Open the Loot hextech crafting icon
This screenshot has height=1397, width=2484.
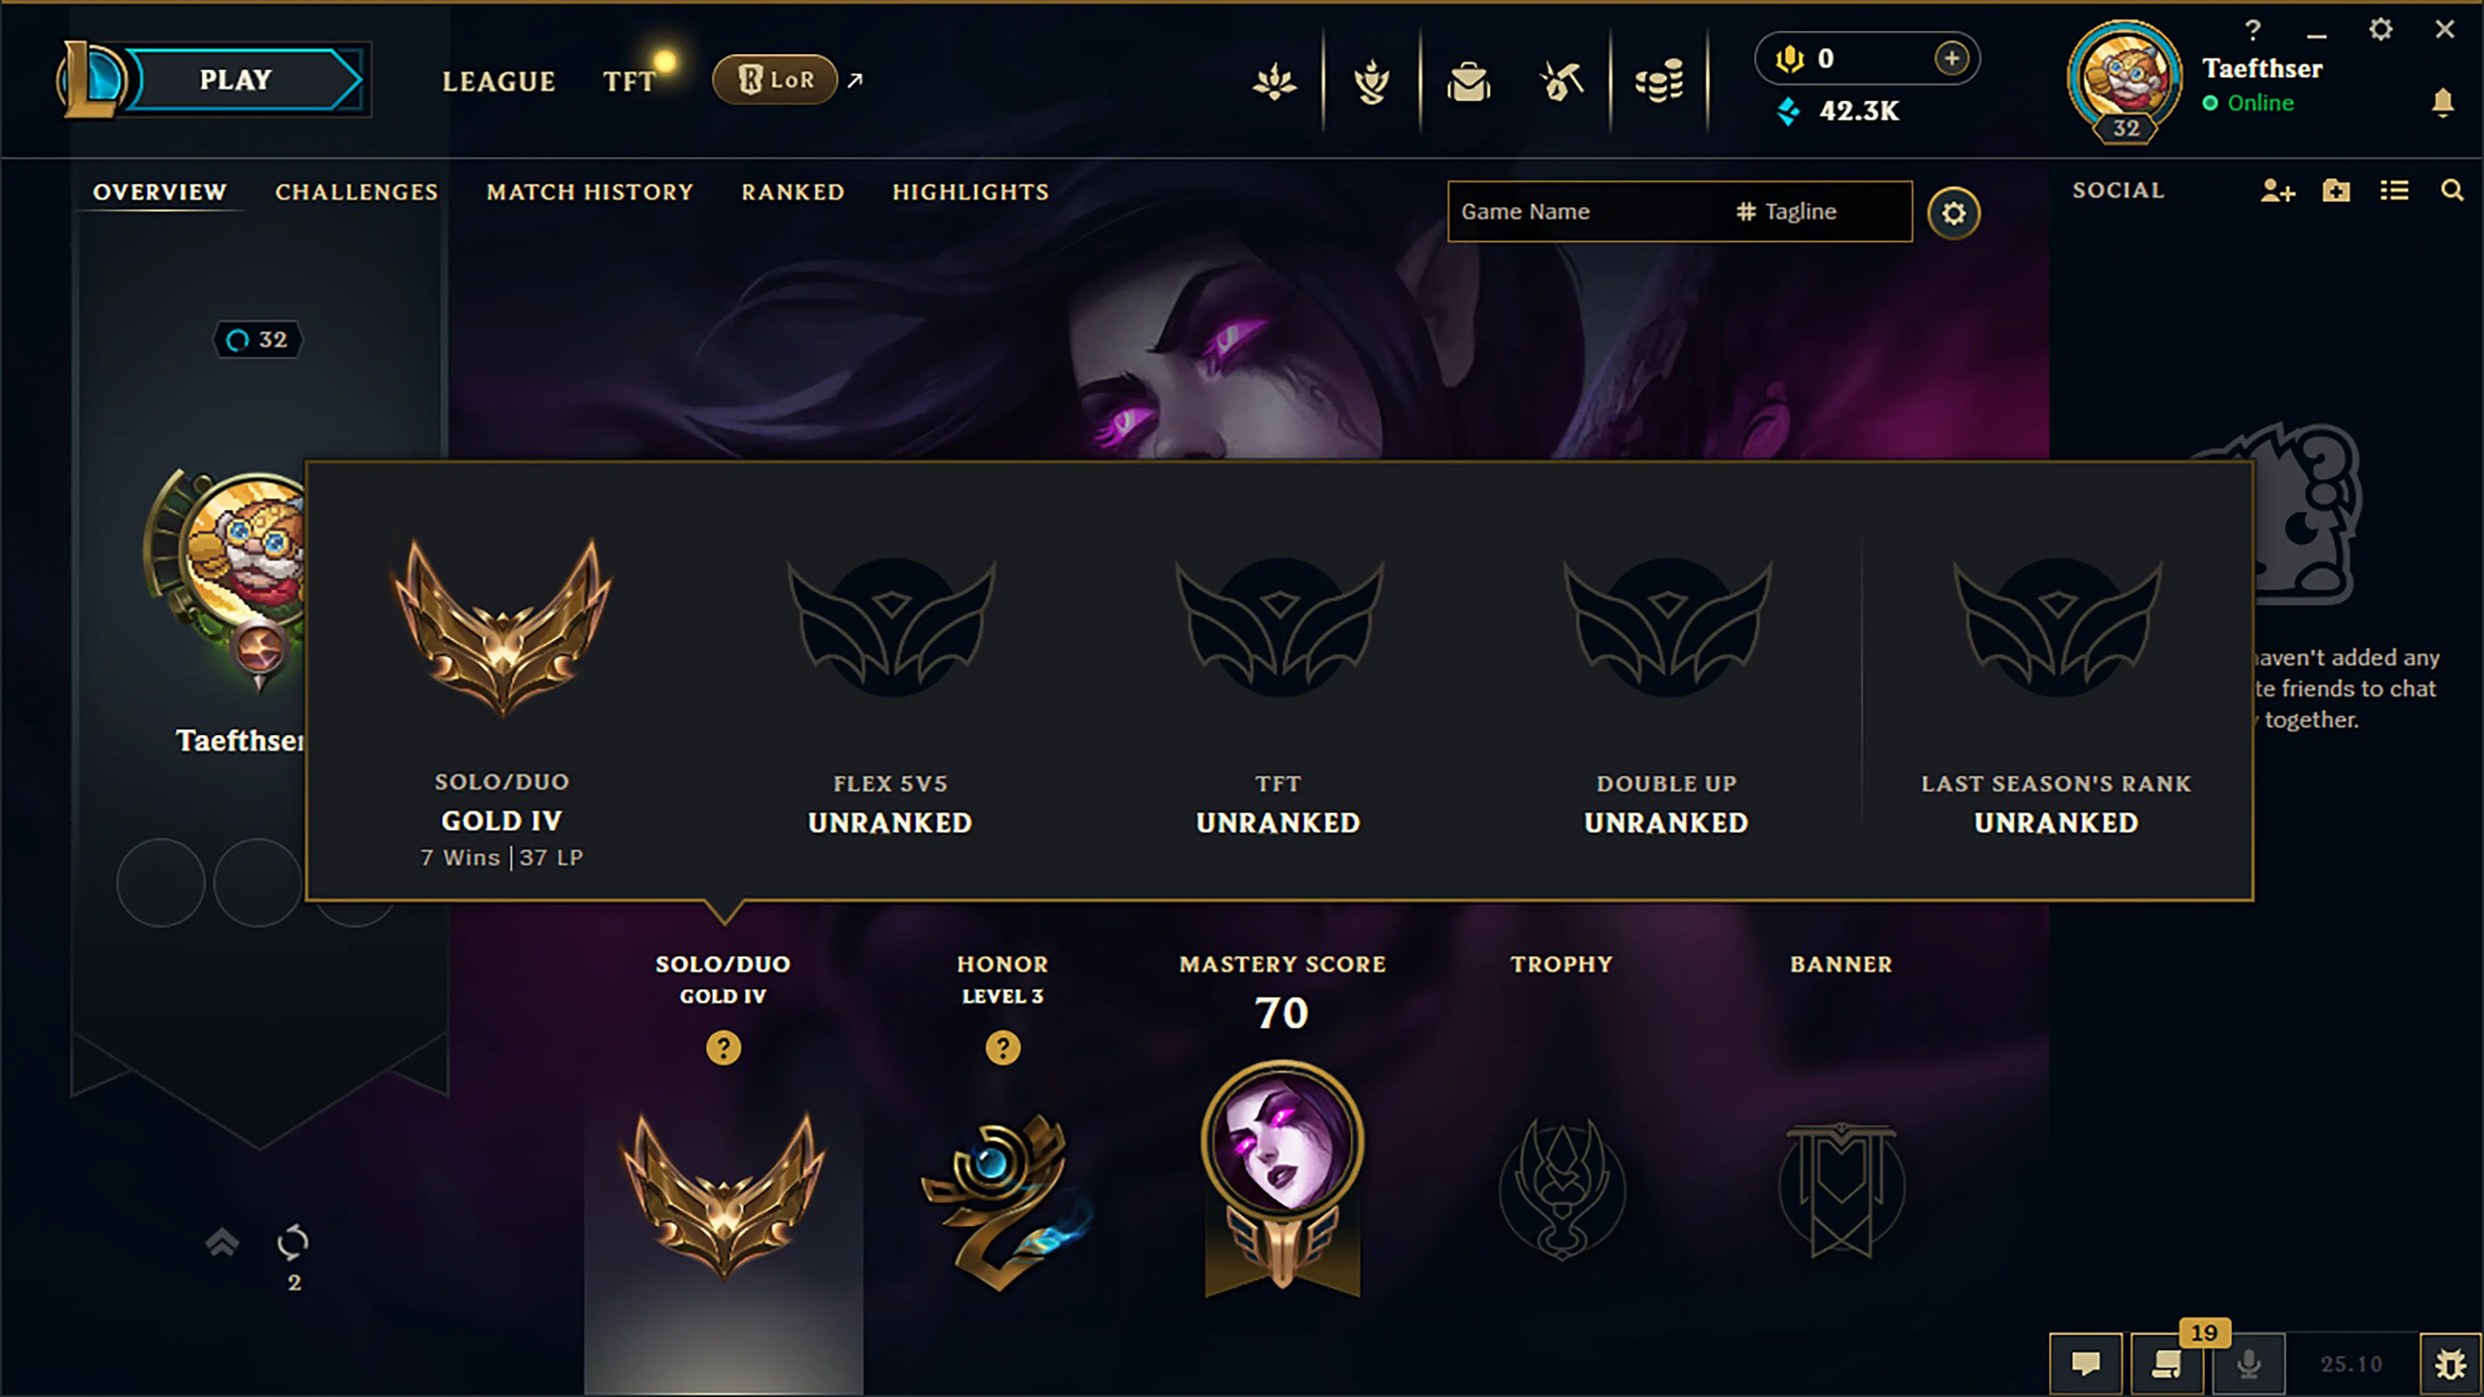click(1562, 81)
